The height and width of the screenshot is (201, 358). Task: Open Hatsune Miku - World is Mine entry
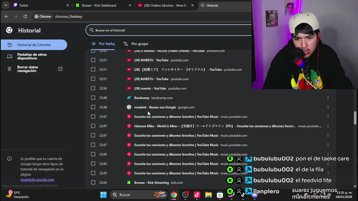click(215, 126)
